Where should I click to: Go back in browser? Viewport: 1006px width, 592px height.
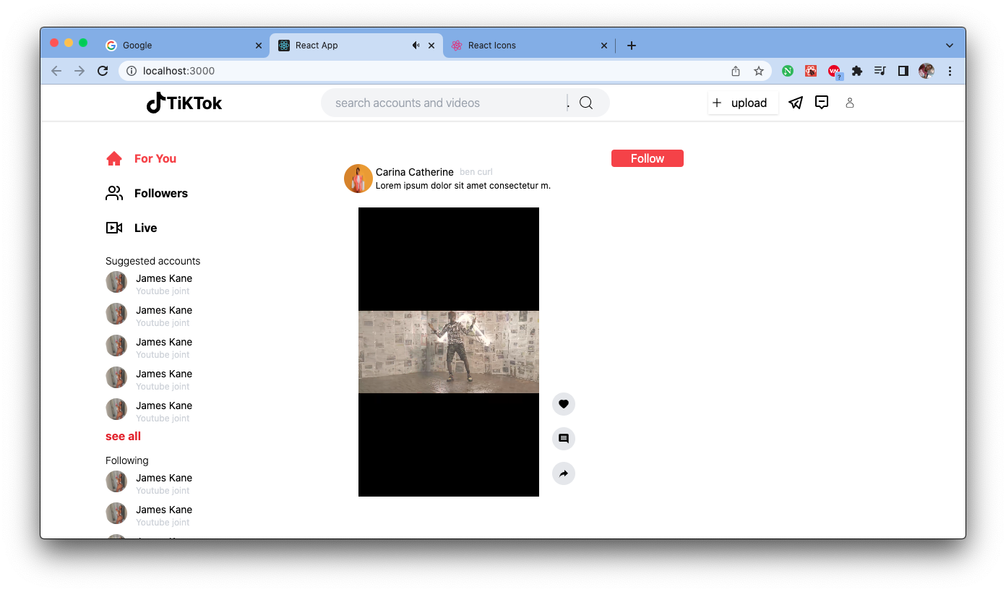pos(56,71)
